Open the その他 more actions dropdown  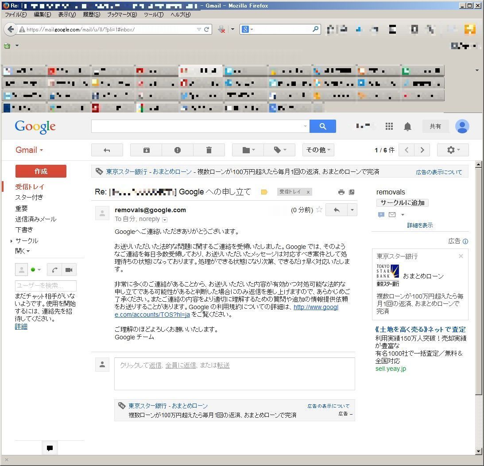click(318, 150)
